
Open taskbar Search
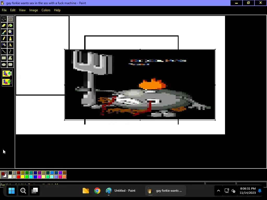[x=23, y=191]
